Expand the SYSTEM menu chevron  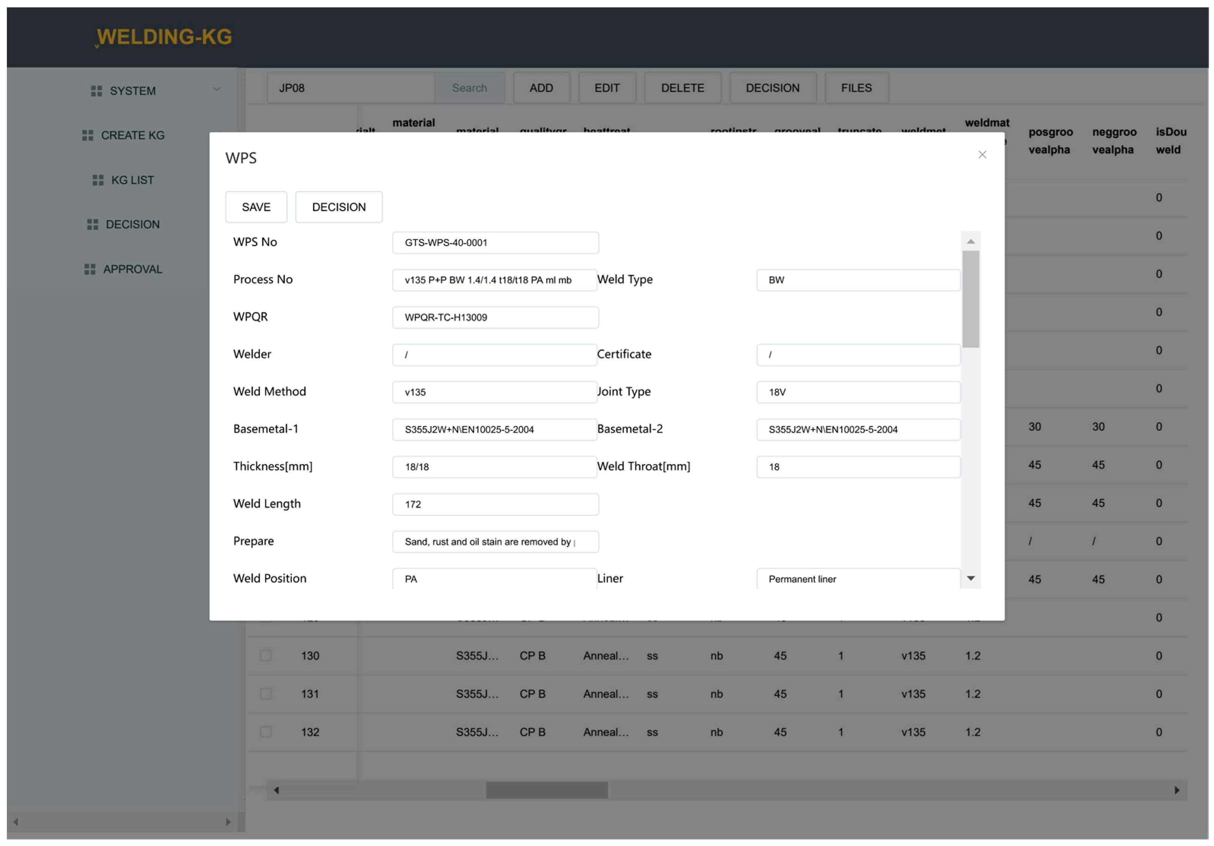[x=216, y=89]
